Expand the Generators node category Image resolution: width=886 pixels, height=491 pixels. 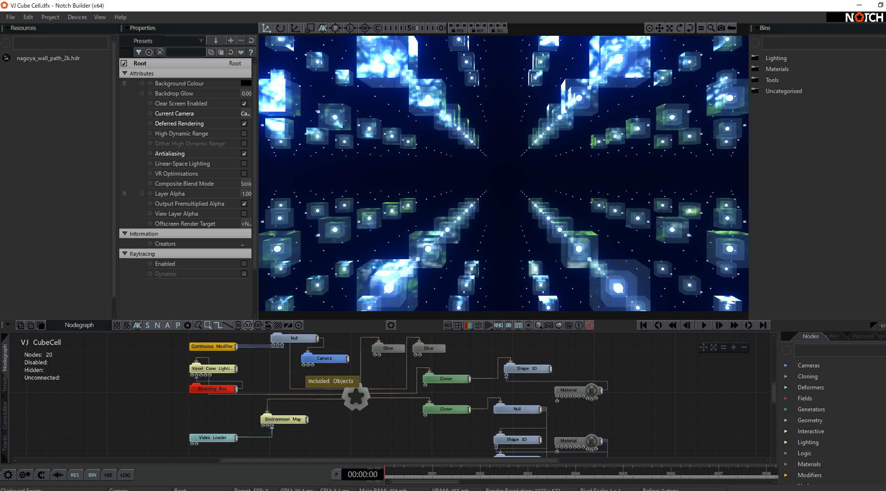pyautogui.click(x=786, y=409)
